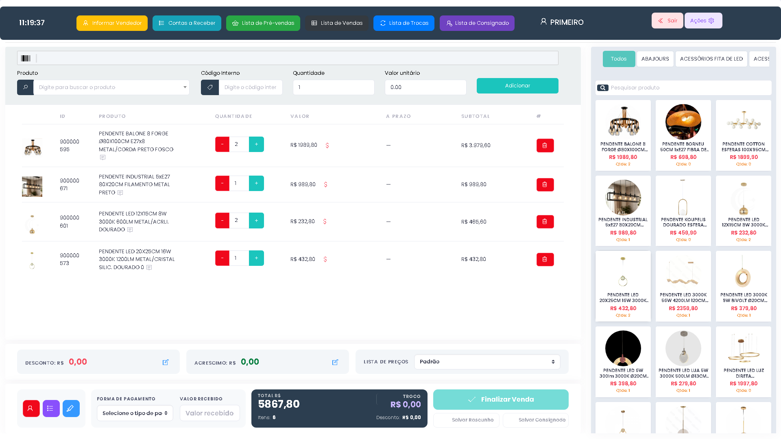Click the red customer icon button
This screenshot has height=439, width=781.
coord(31,409)
